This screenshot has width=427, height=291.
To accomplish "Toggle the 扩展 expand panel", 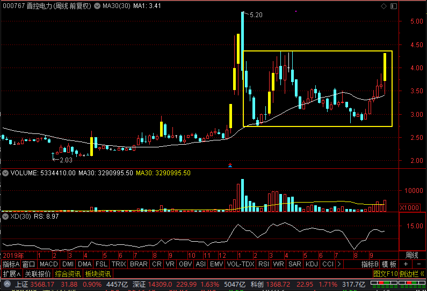I will click(x=11, y=274).
